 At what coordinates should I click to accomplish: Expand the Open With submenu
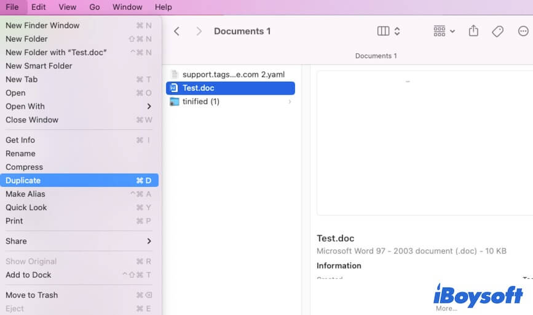(149, 107)
